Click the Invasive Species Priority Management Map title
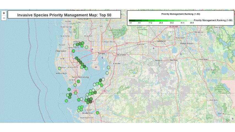 pos(64,15)
